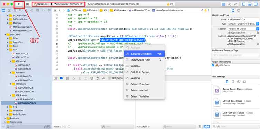The width and height of the screenshot is (260, 129).
Task: Click the Actions search field in popup
Action: 144,48
